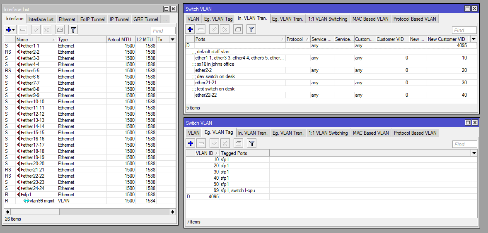Click Disable X in lower Switch VLAN window
The image size is (488, 233).
click(x=225, y=143)
